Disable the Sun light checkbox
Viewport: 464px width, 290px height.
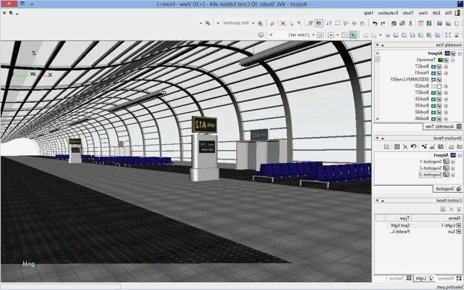[459, 231]
